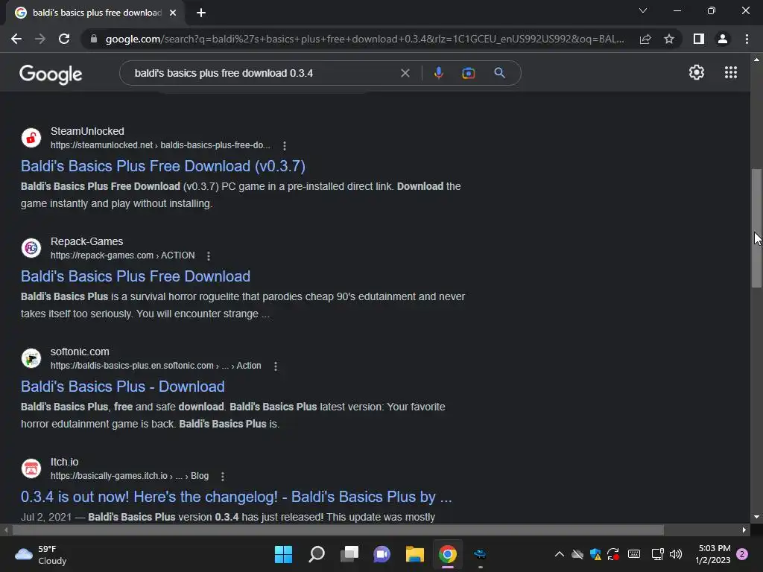Open the weather widget showing 59°F
The image size is (763, 572).
(42, 554)
